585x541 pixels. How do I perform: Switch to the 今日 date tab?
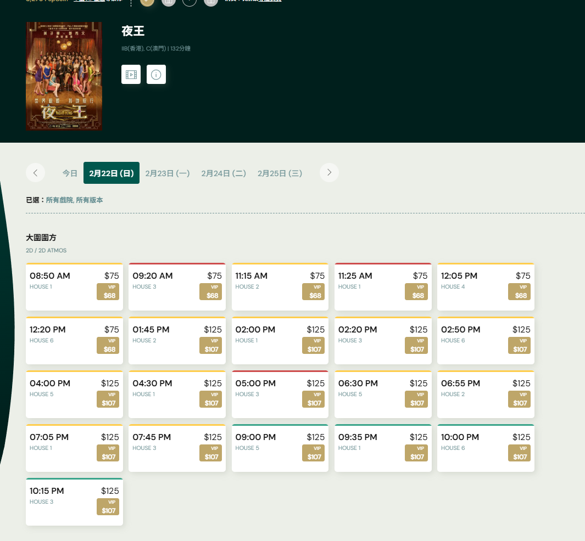coord(70,173)
